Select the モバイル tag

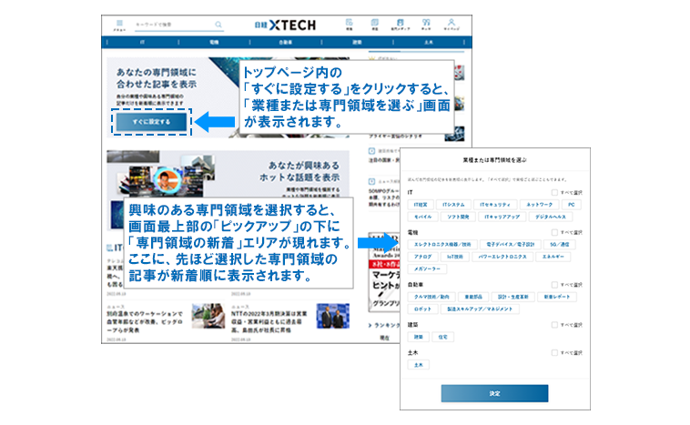pyautogui.click(x=423, y=217)
